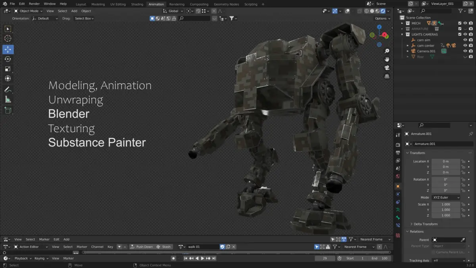Activate the Scale tool
Screen dimensions: 476x268
click(x=8, y=69)
